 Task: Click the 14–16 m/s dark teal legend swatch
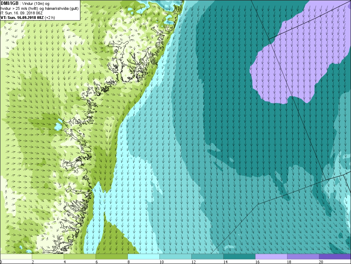(239, 257)
